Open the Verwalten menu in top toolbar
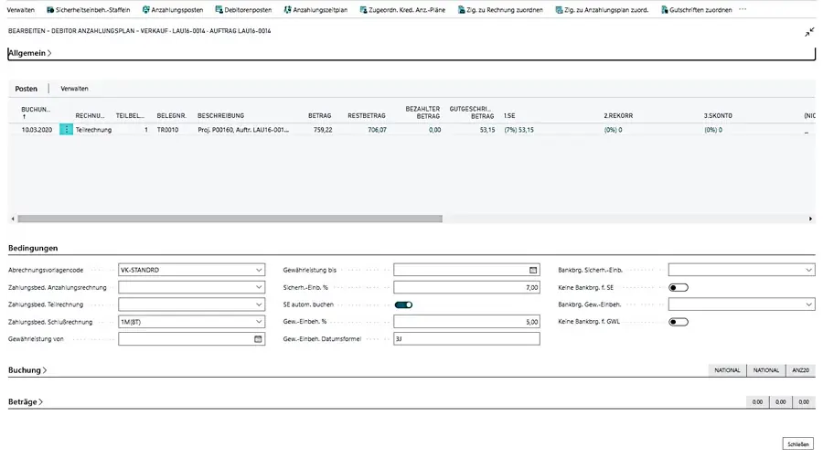The image size is (823, 459). point(20,10)
